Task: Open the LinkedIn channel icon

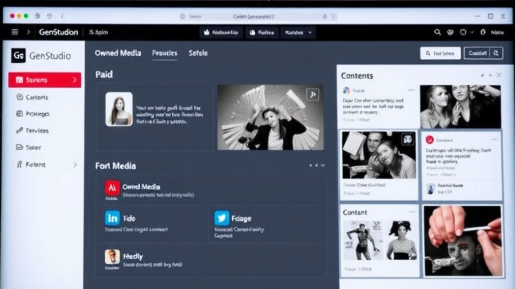Action: click(x=112, y=218)
